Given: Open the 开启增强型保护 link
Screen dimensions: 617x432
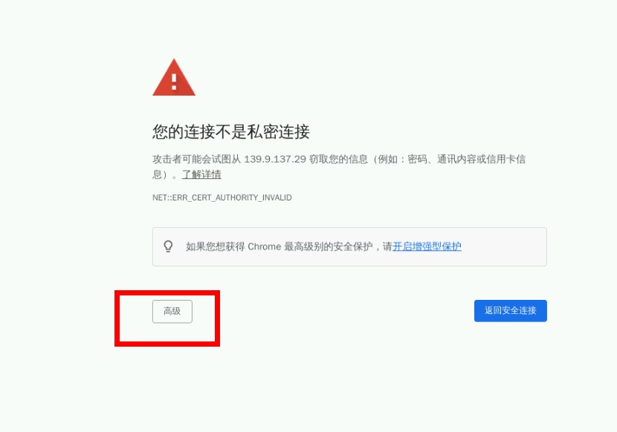Looking at the screenshot, I should click(x=427, y=246).
